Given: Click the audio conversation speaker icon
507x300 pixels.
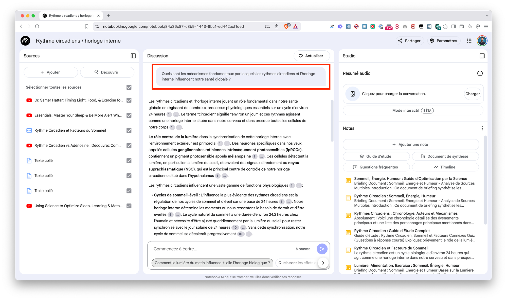Looking at the screenshot, I should 353,94.
